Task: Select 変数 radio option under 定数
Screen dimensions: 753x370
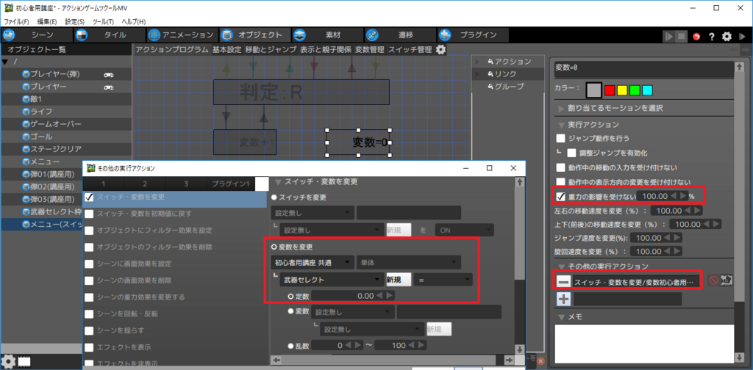Action: (290, 311)
